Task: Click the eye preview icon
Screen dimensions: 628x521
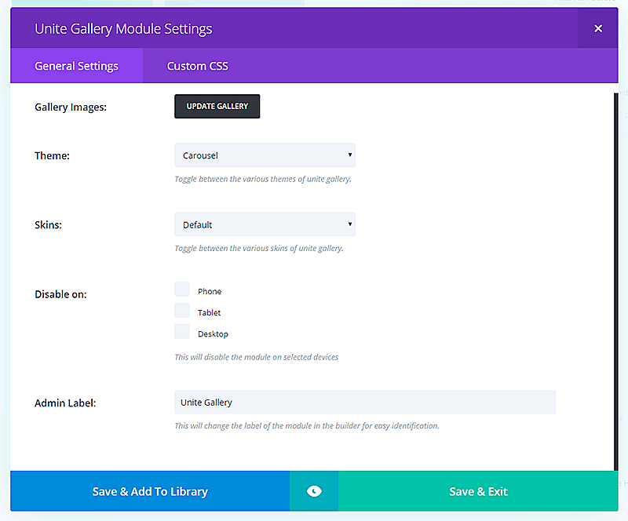Action: point(314,491)
